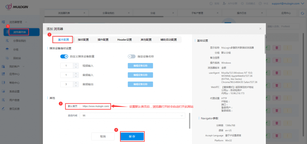Enable the 指定设备名称 switch

(132, 56)
